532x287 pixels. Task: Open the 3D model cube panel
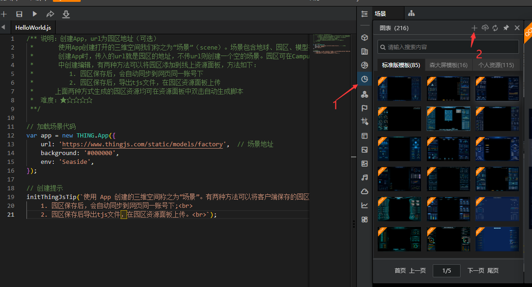click(x=365, y=37)
